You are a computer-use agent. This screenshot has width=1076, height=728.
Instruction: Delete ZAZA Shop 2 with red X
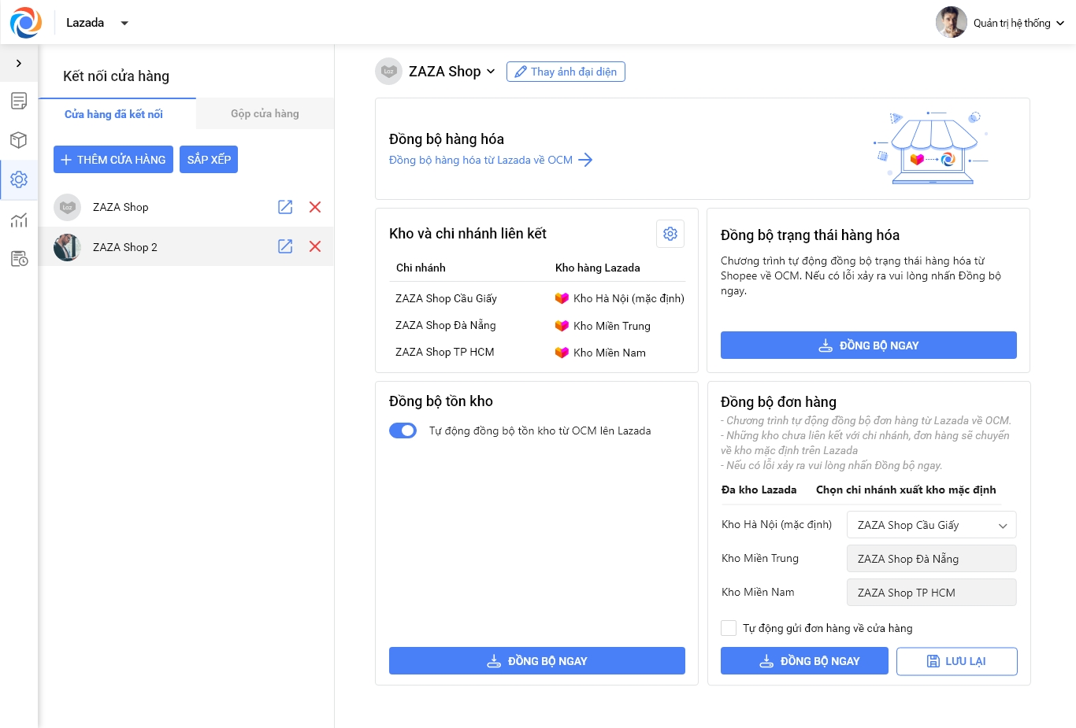click(315, 246)
